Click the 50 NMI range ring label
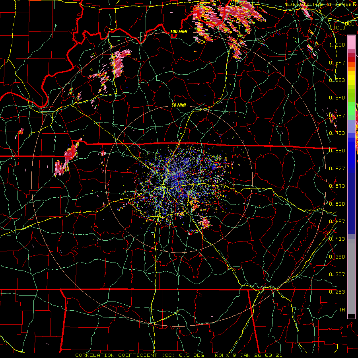The height and width of the screenshot is (358, 358). [x=179, y=105]
